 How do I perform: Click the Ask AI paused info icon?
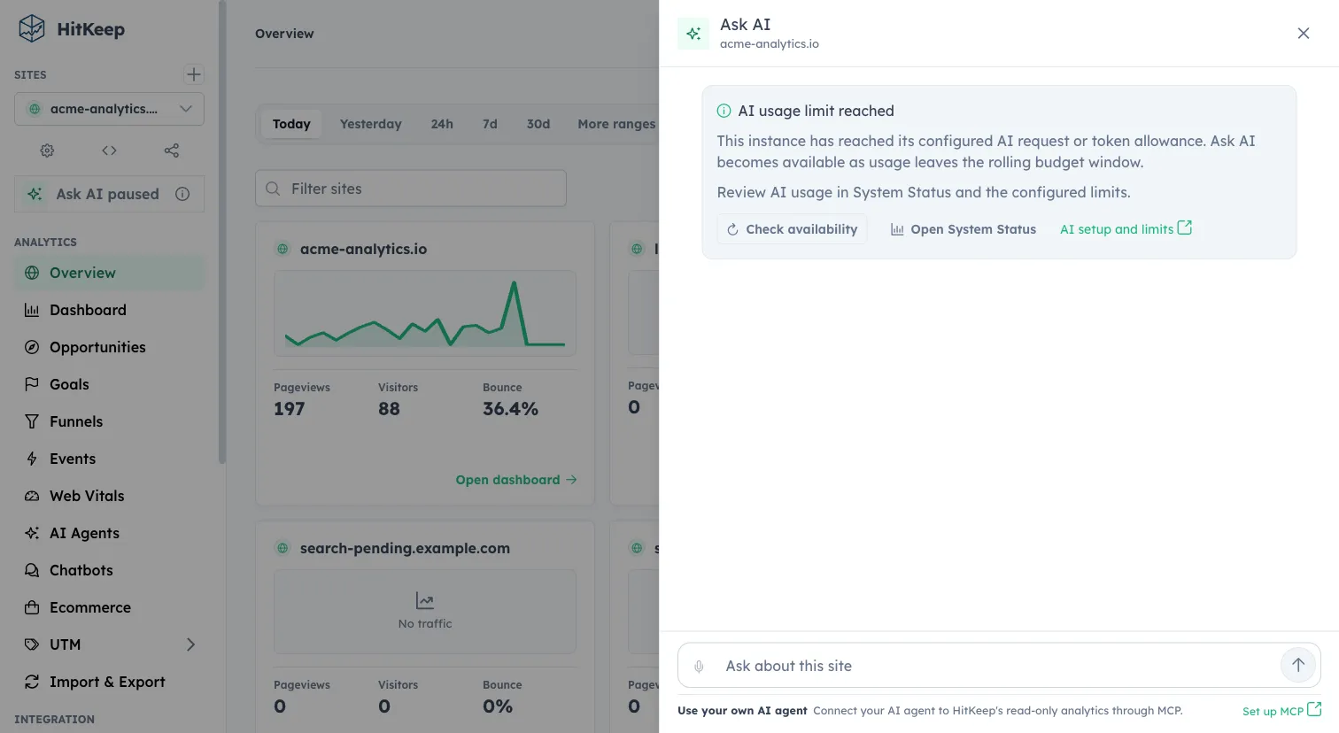coord(182,194)
